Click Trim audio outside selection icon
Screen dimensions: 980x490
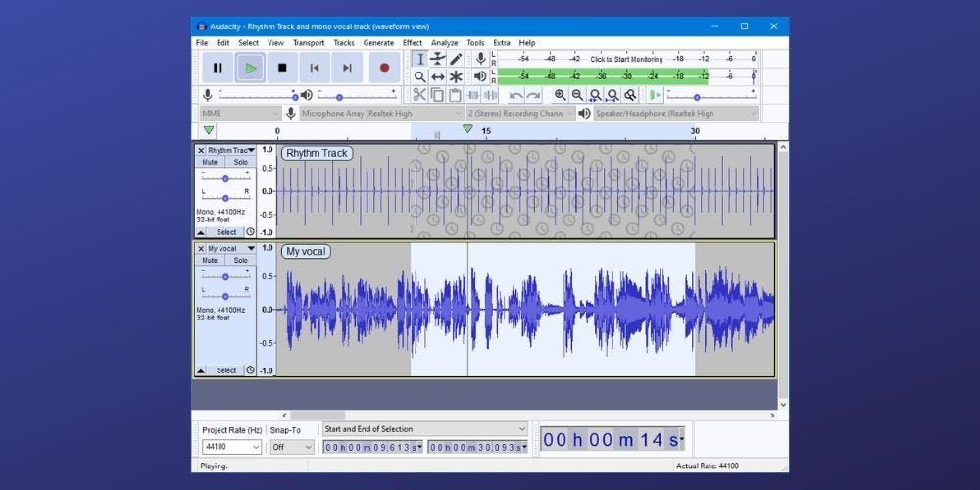(473, 95)
